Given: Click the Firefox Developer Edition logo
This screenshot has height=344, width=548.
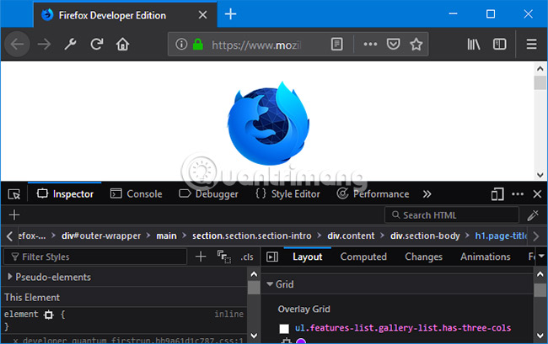Looking at the screenshot, I should coord(268,123).
